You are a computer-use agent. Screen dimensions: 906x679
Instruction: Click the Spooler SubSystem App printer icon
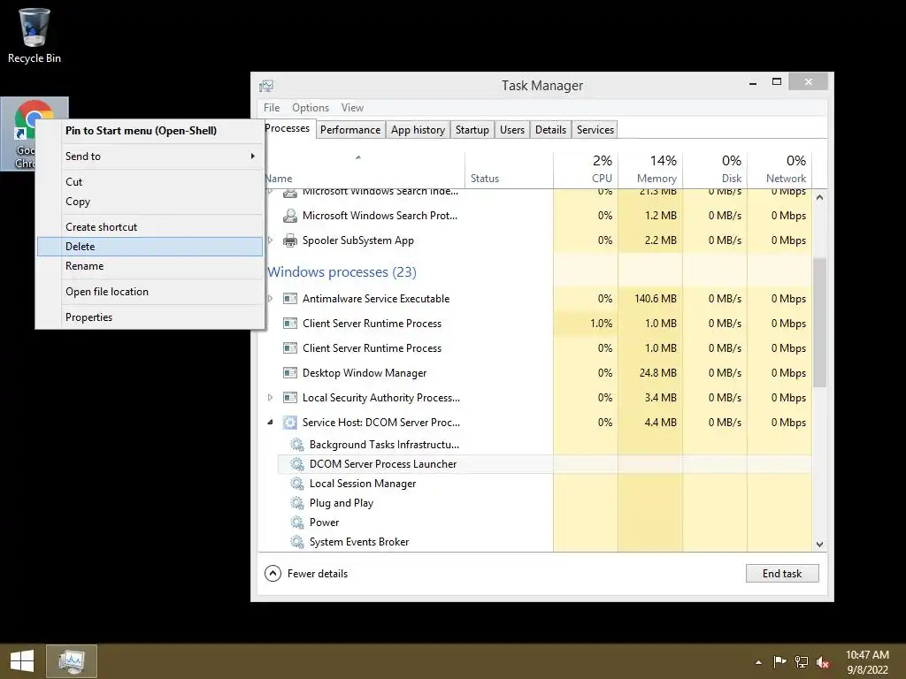coord(289,240)
